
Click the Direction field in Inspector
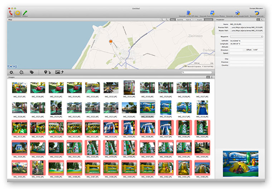coord(236,50)
